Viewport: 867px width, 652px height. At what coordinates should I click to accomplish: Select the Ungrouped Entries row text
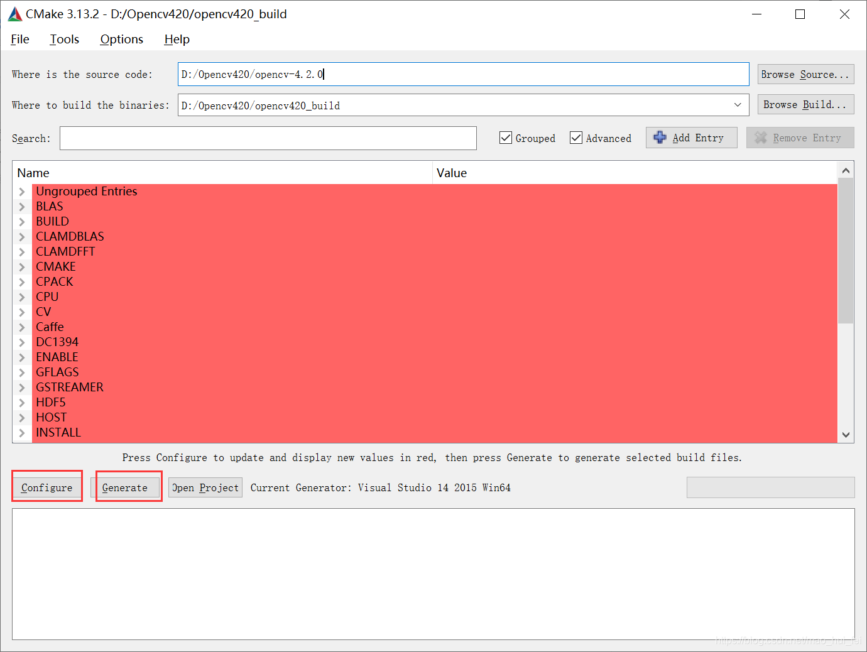point(87,192)
